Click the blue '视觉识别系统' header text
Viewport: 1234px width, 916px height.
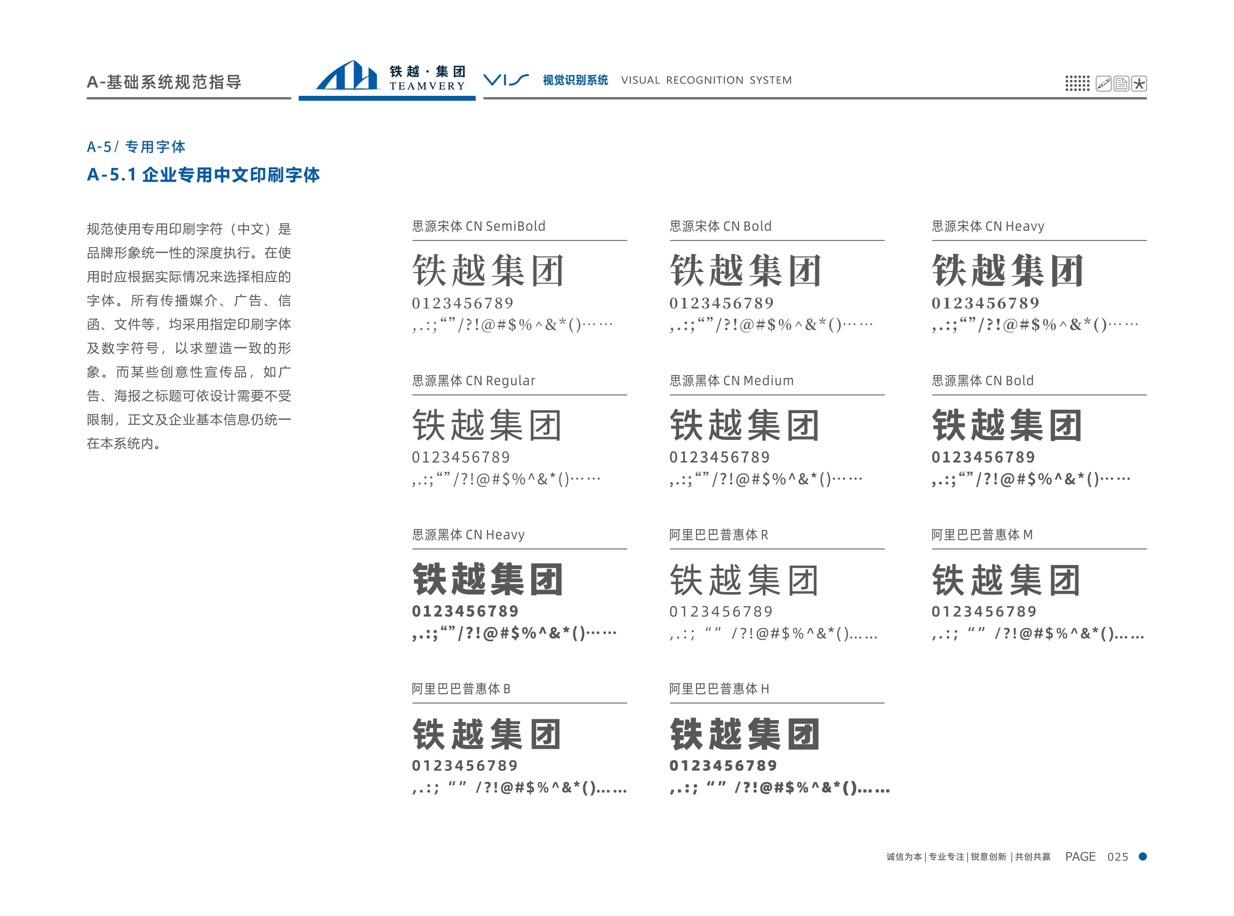pos(575,80)
